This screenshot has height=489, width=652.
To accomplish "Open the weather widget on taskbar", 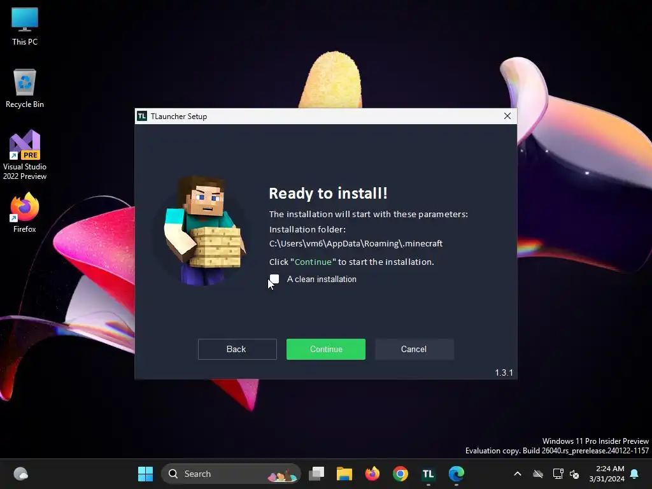I will click(21, 474).
